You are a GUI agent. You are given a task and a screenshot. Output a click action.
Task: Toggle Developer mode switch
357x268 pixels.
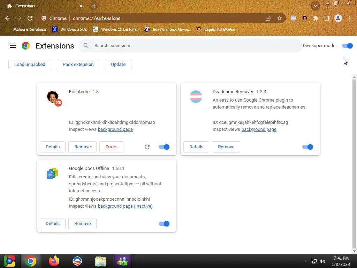pyautogui.click(x=347, y=46)
